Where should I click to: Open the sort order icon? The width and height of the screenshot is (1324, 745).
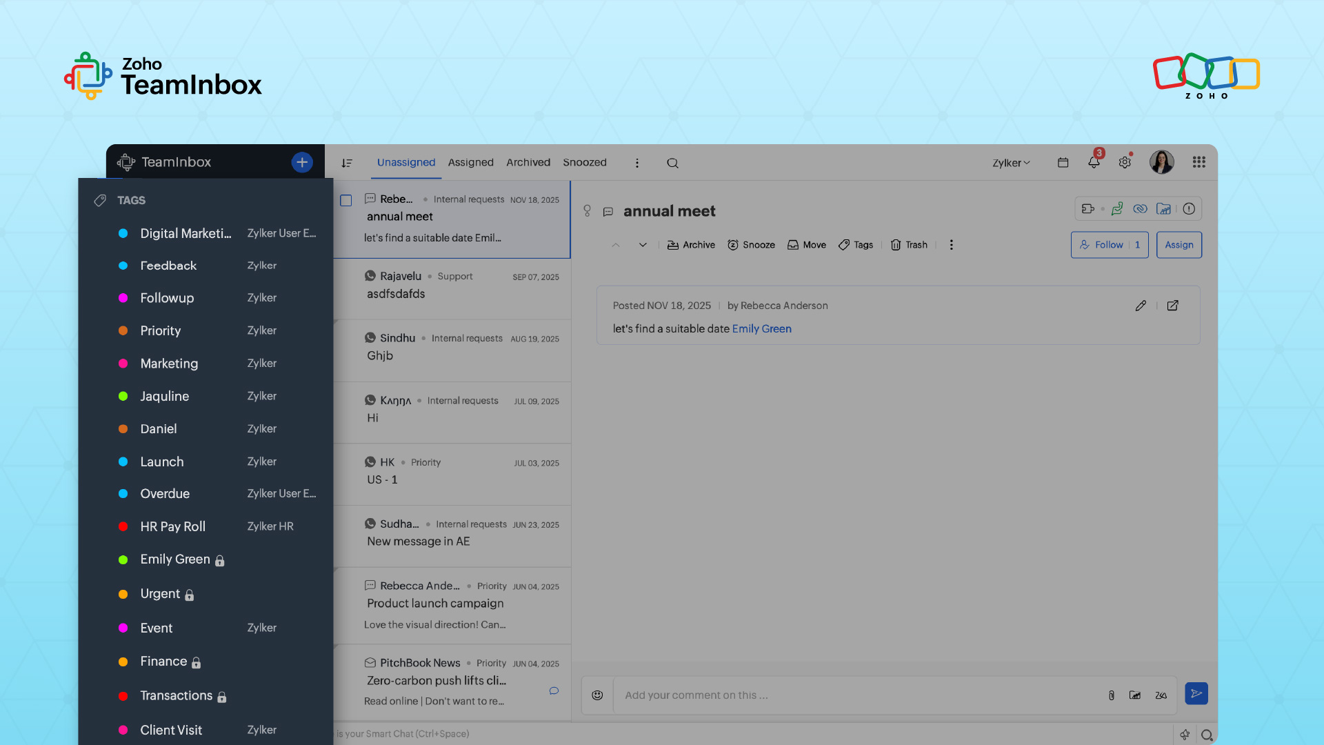(x=347, y=163)
